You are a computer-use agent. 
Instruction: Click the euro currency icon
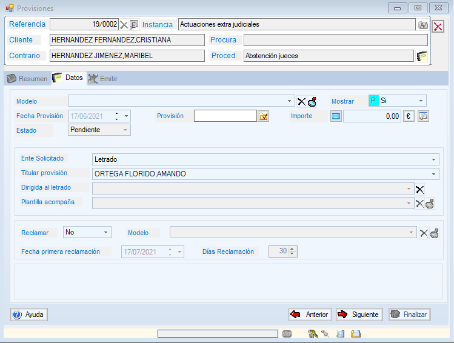pyautogui.click(x=409, y=116)
